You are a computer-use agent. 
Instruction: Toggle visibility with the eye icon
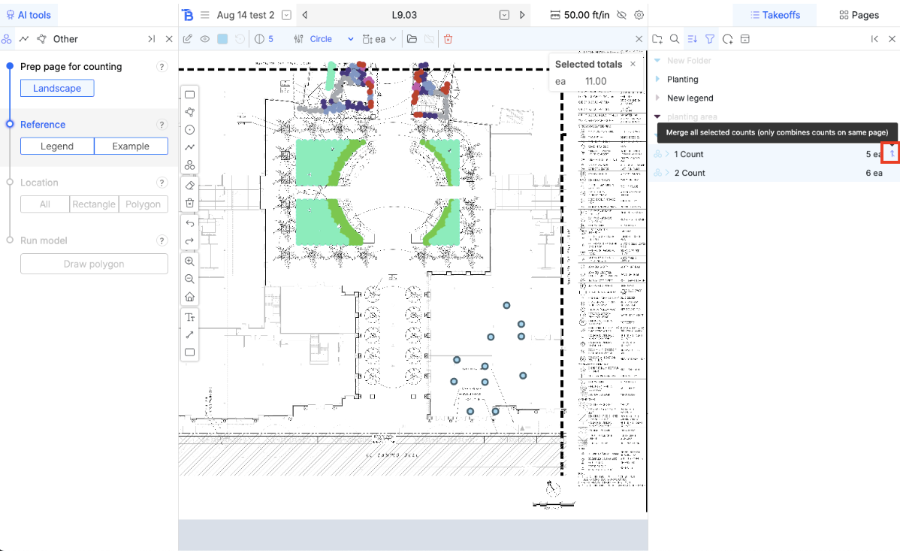pos(205,39)
